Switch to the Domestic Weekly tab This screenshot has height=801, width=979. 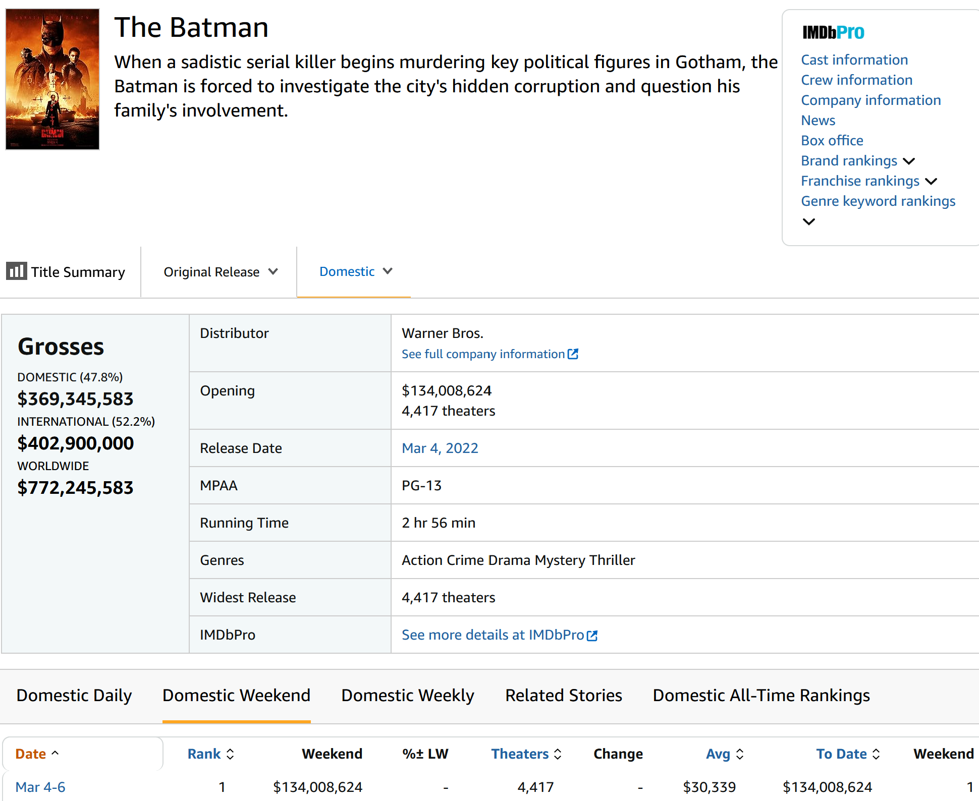pos(408,696)
